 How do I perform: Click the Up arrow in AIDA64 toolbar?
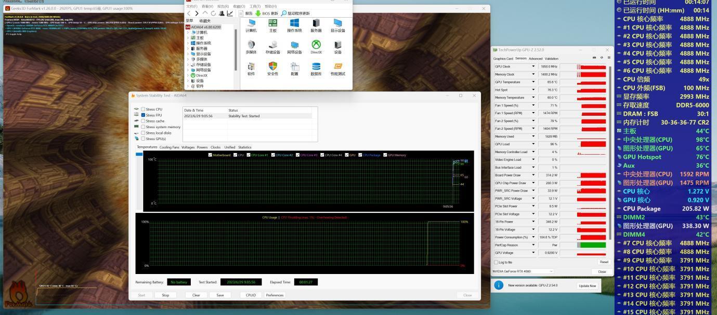(x=205, y=13)
